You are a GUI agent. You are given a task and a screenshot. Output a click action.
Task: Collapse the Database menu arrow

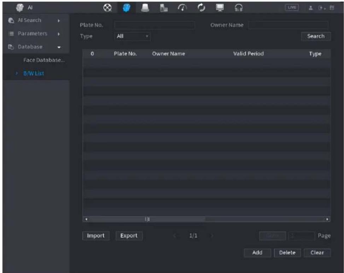59,47
